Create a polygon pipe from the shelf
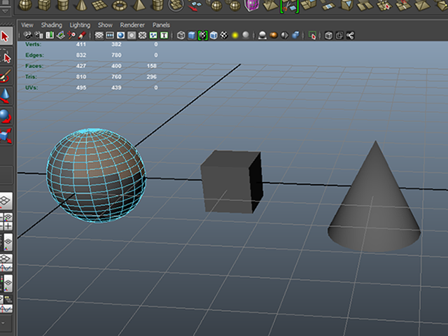The height and width of the screenshot is (336, 448). (157, 5)
